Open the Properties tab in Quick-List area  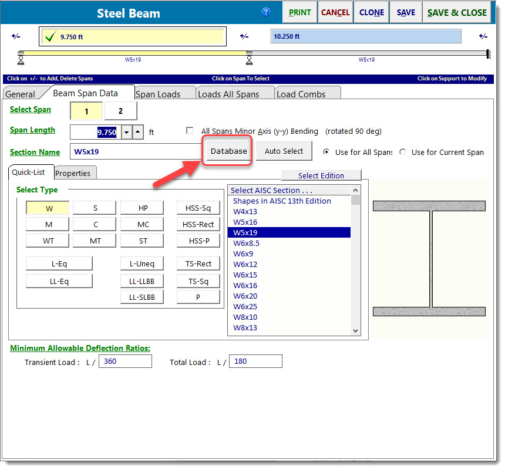[75, 173]
